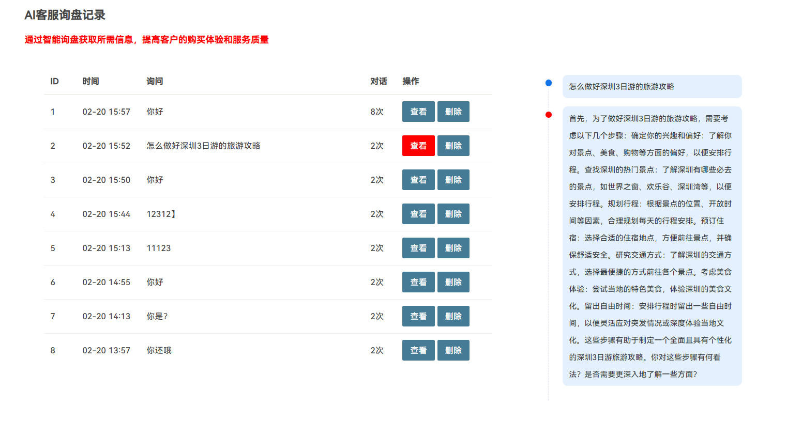The height and width of the screenshot is (421, 787).
Task: Click the red timeline dot beside AI answer
Action: pos(549,115)
